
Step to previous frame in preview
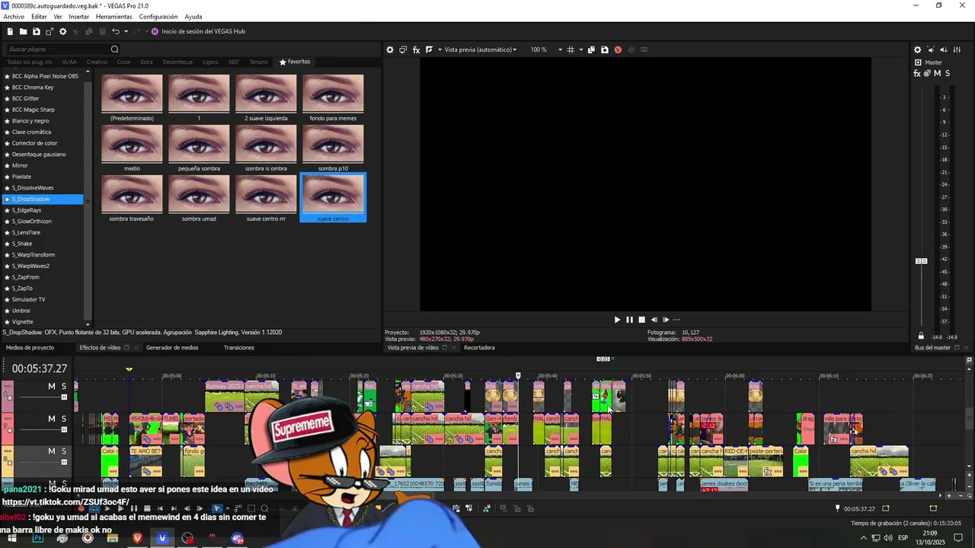(654, 320)
